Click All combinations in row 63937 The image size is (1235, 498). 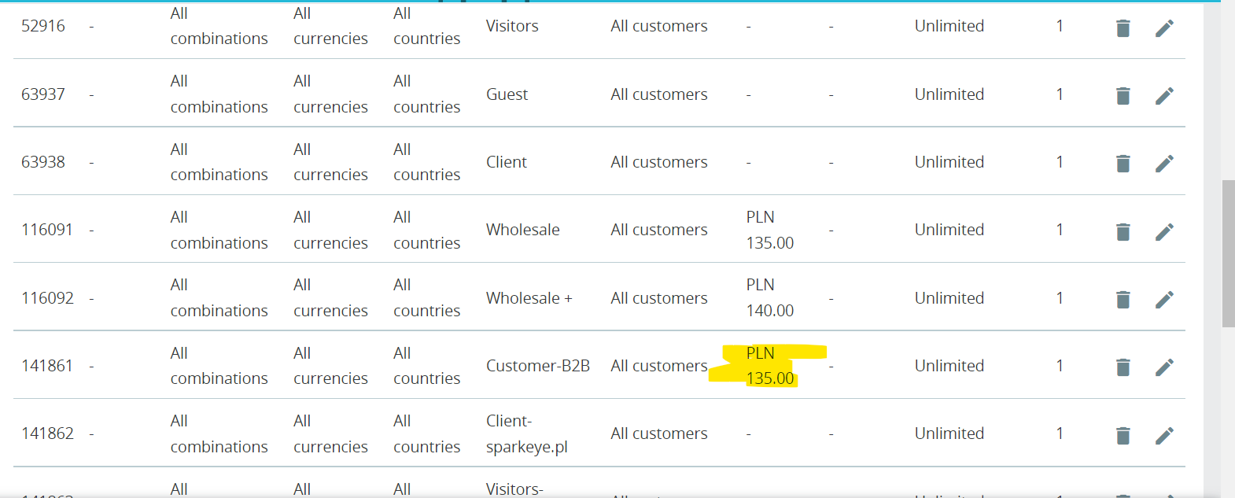219,94
